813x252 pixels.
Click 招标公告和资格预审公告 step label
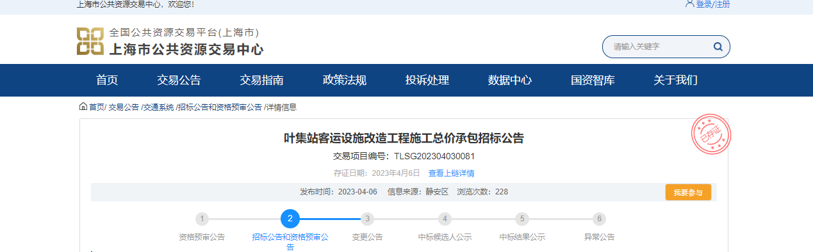pos(290,242)
